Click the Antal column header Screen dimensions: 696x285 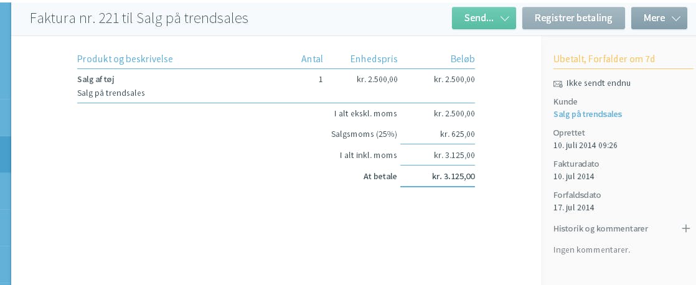(x=312, y=59)
